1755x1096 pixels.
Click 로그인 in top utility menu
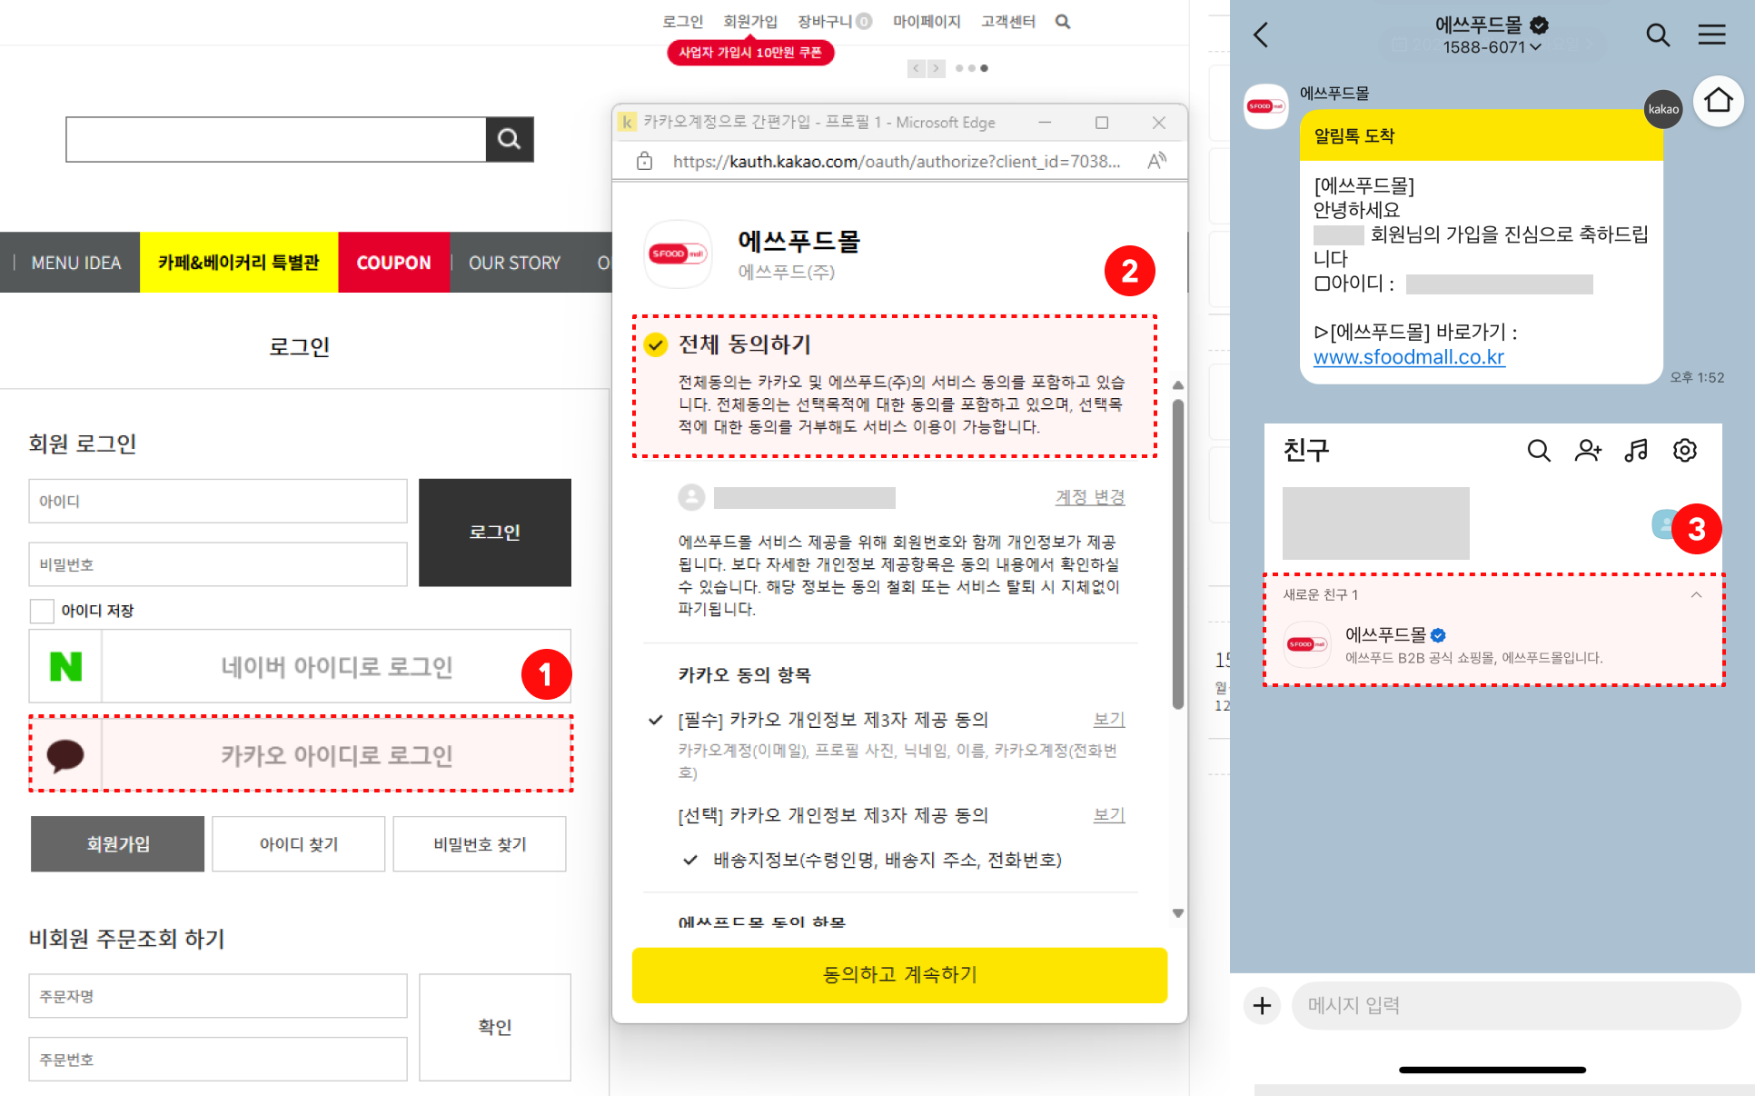point(683,22)
